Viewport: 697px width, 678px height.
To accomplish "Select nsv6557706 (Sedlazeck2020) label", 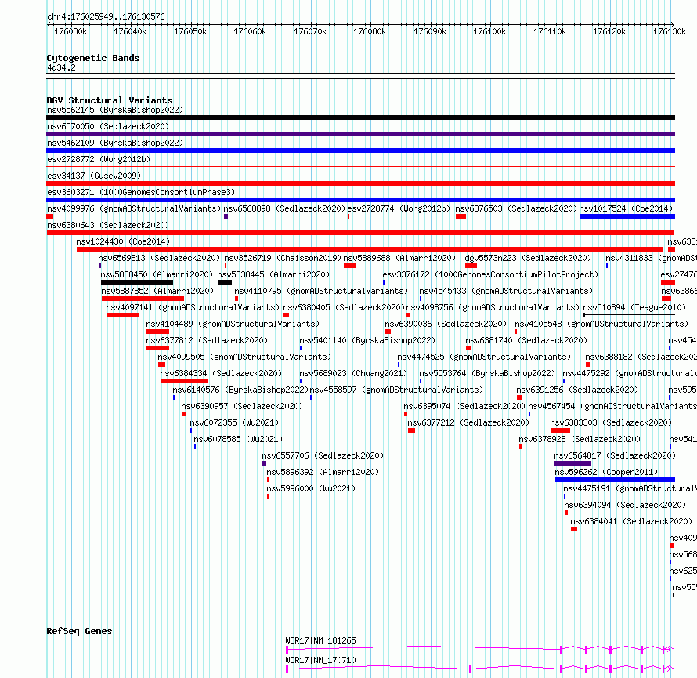I will tap(323, 455).
